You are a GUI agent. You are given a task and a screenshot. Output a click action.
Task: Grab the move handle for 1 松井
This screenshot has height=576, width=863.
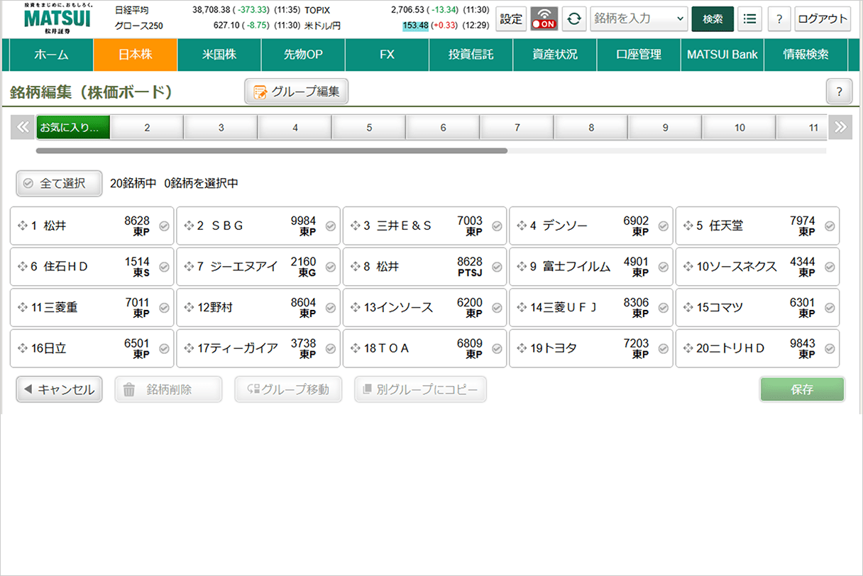pyautogui.click(x=23, y=226)
